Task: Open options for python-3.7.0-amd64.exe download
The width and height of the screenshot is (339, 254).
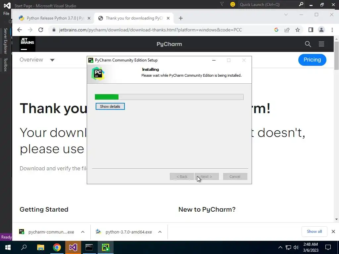Action: [160, 232]
